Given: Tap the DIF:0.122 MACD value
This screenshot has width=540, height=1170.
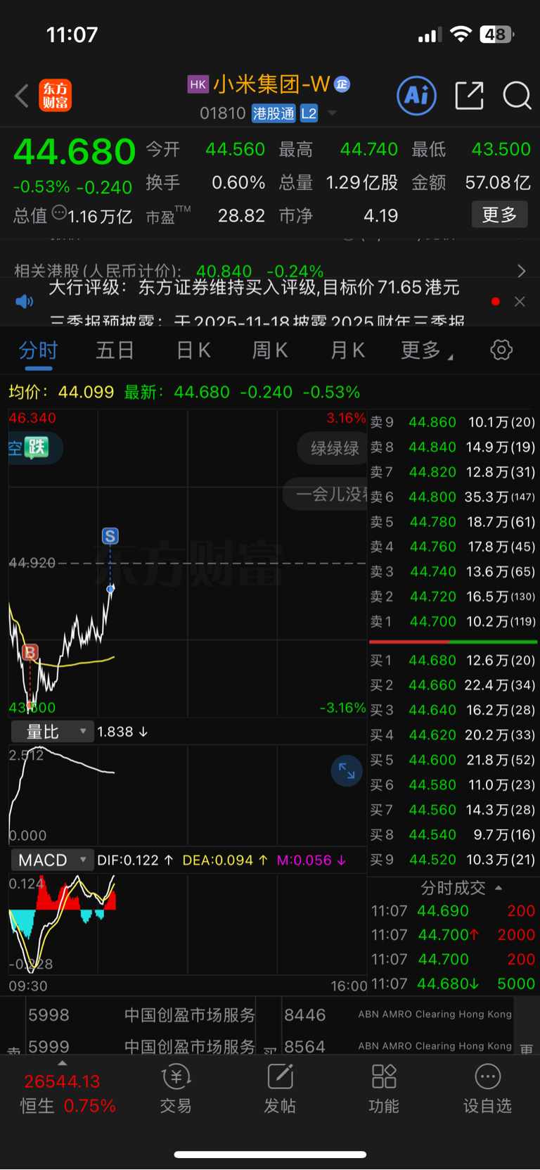Looking at the screenshot, I should pos(135,860).
